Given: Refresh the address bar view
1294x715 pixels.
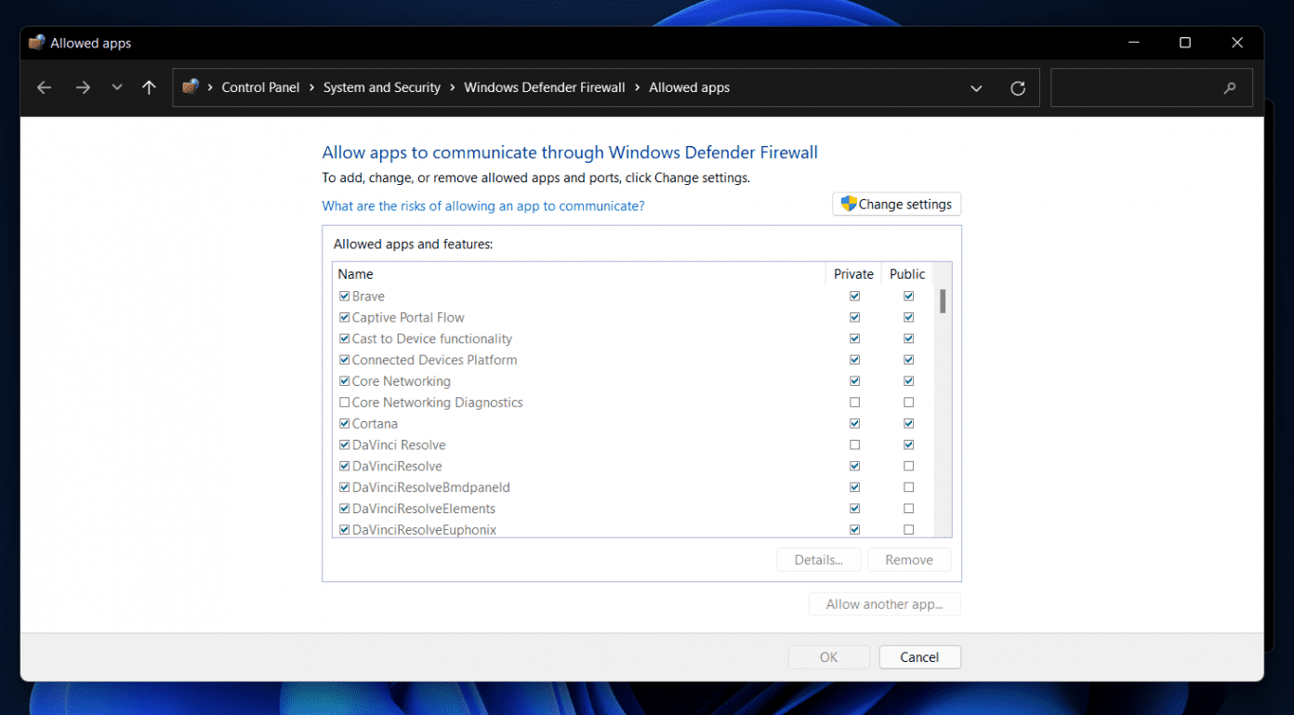Looking at the screenshot, I should coord(1017,87).
